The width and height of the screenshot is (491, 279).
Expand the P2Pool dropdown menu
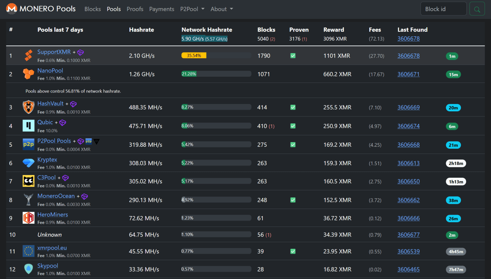[192, 9]
